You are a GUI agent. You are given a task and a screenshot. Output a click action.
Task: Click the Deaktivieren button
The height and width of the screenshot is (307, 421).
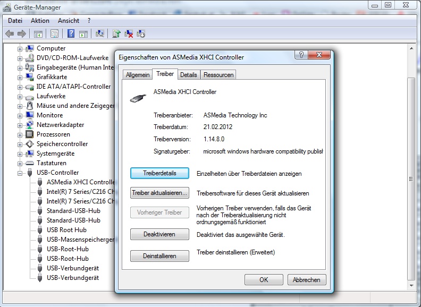(159, 234)
